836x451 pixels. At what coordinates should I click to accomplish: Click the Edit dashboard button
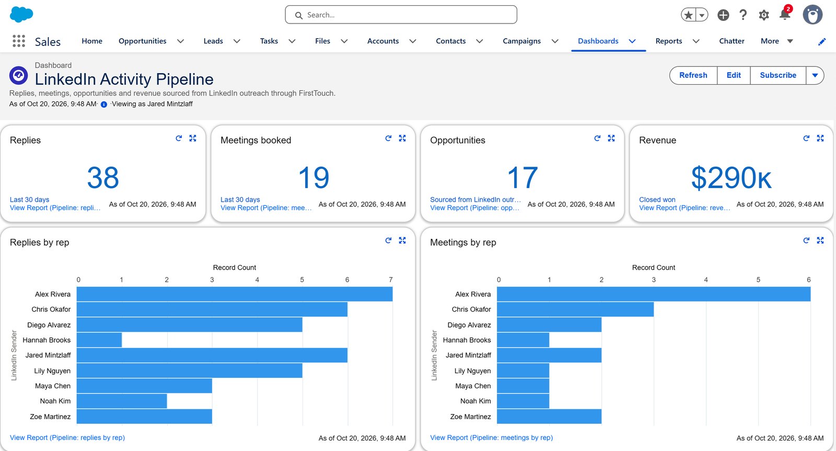[x=734, y=75]
